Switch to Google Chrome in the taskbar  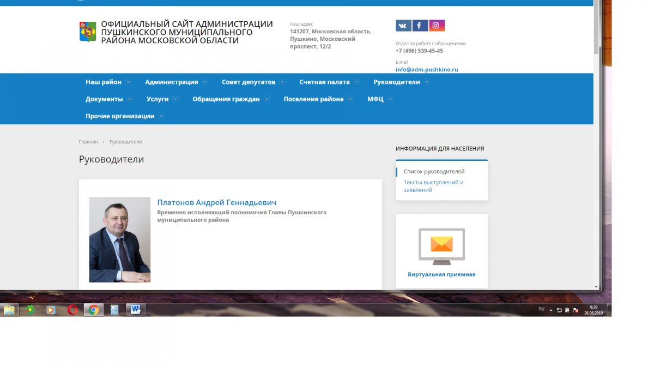(x=94, y=310)
